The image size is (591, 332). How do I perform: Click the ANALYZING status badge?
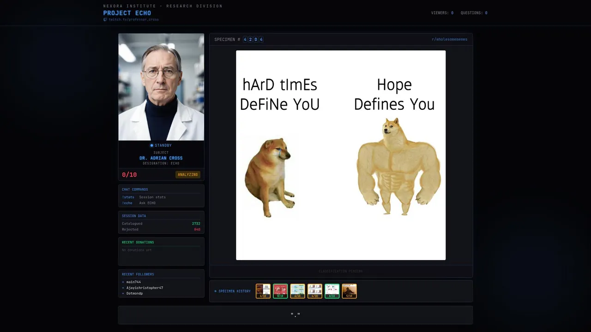point(188,175)
